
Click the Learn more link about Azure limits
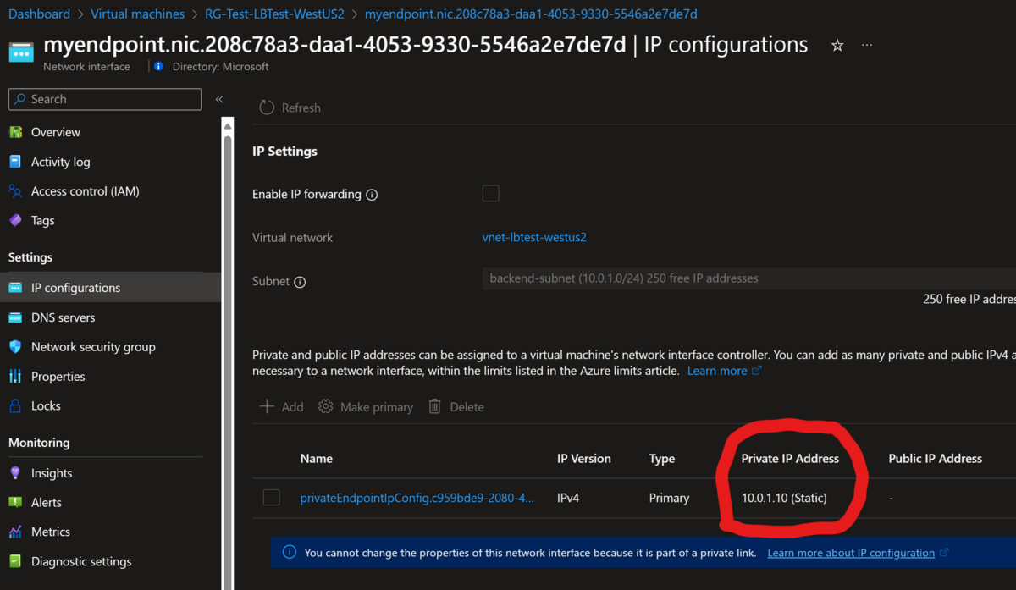point(725,371)
